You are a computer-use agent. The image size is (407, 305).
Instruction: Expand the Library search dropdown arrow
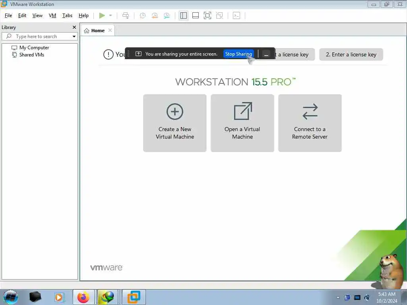point(74,37)
